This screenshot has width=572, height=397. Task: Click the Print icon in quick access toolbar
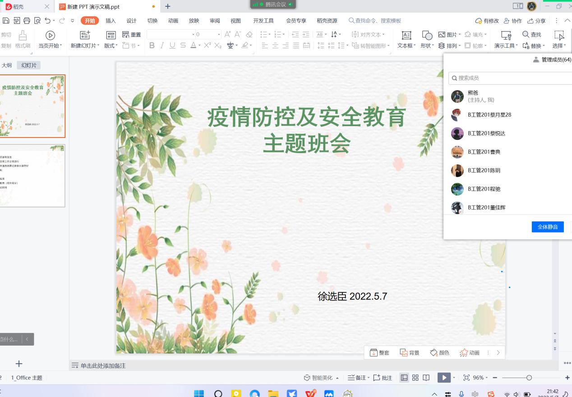[27, 21]
